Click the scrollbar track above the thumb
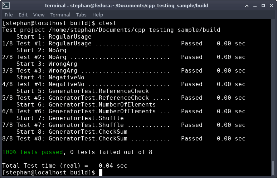277x178 pixels. point(274,89)
